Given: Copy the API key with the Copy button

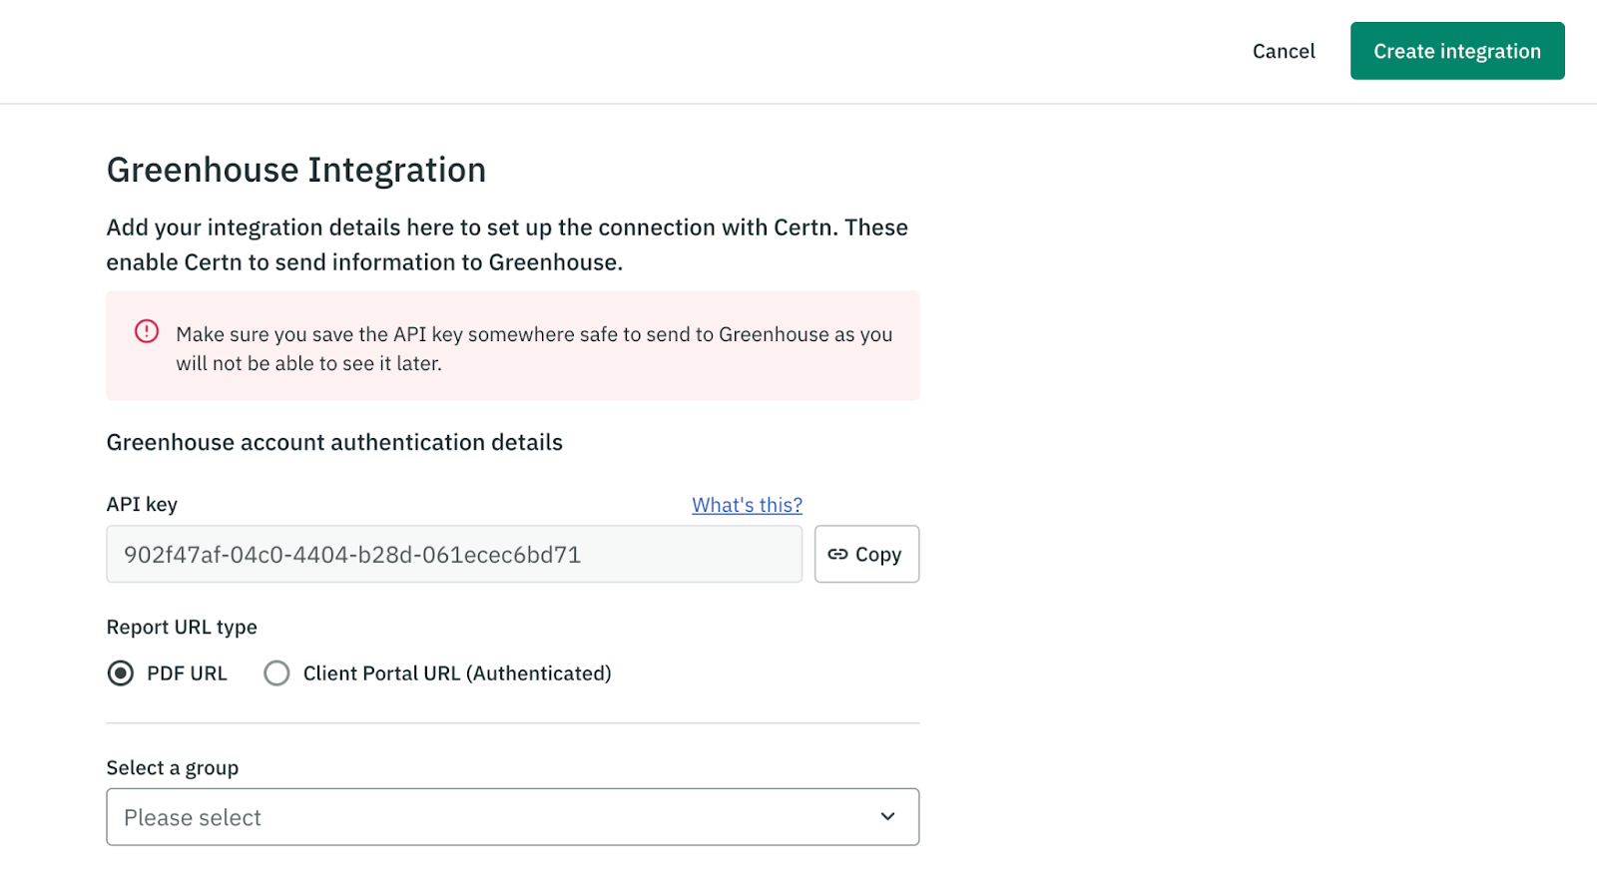Looking at the screenshot, I should point(866,555).
